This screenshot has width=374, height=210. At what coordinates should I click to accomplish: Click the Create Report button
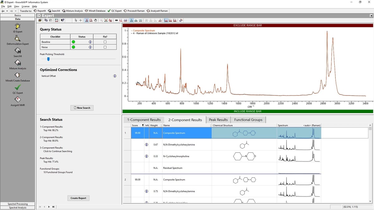78,198
